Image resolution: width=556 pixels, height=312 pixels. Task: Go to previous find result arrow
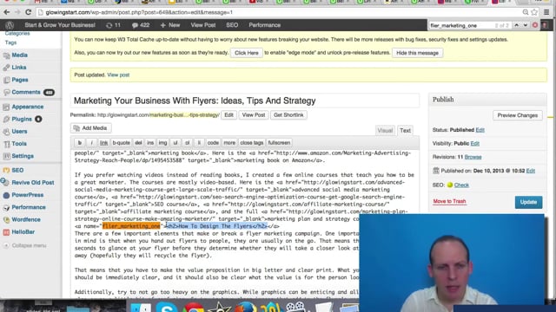tap(517, 25)
